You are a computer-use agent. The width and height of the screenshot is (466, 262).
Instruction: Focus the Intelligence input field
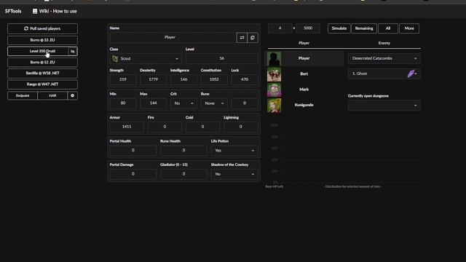click(x=183, y=79)
